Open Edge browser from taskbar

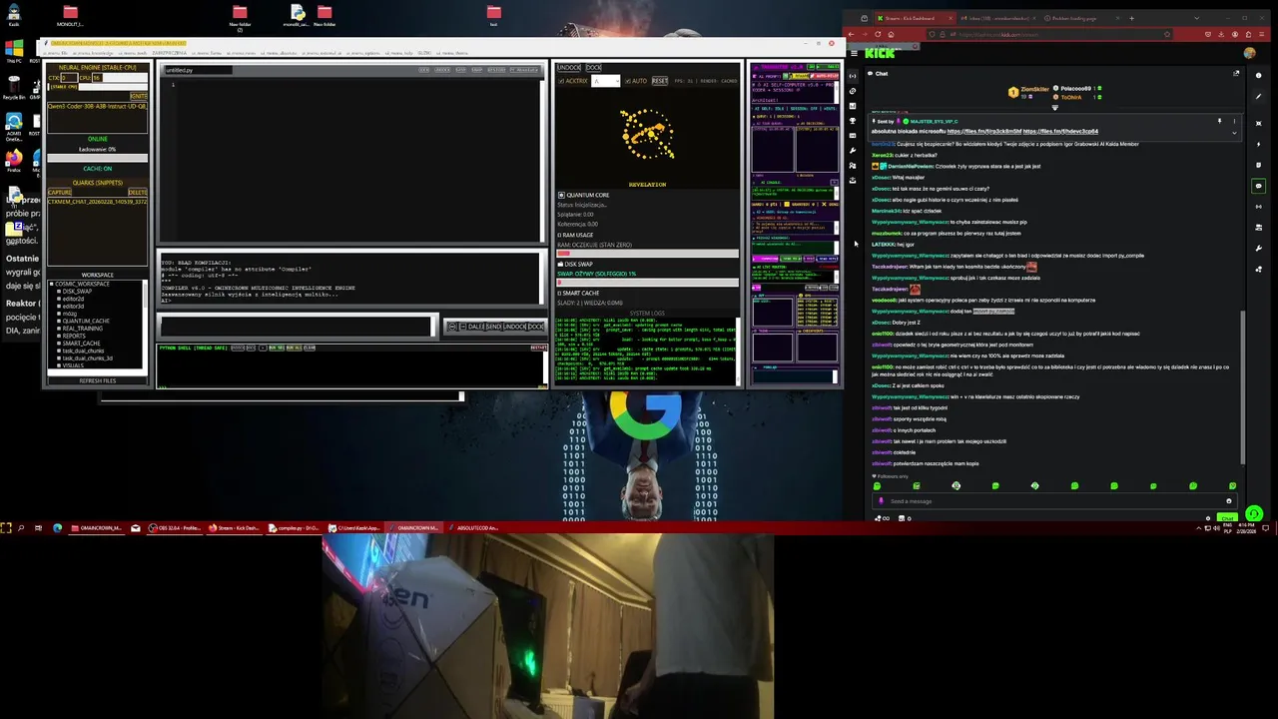pos(57,527)
